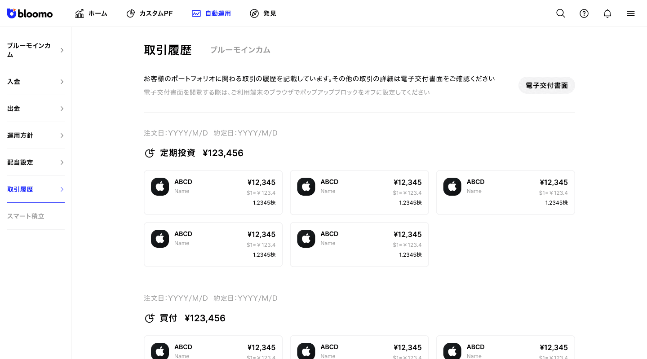Select 配当設定 in sidebar

pyautogui.click(x=36, y=162)
